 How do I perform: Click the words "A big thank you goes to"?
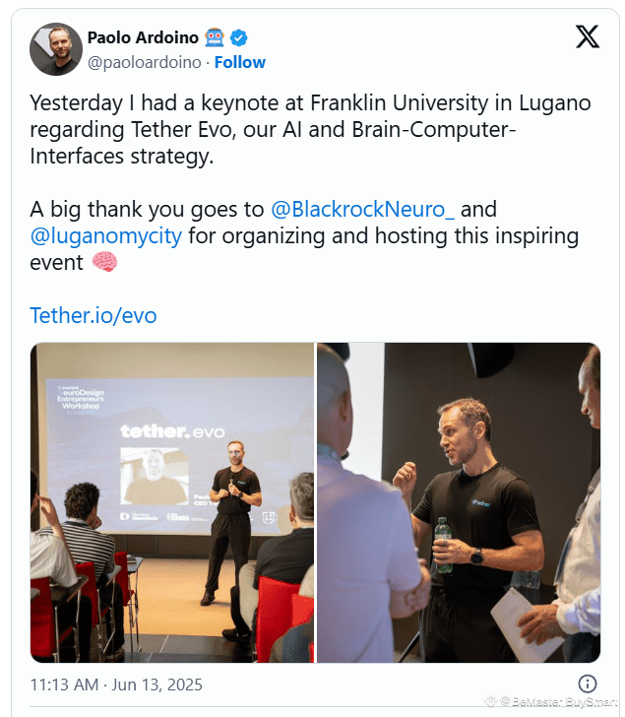coord(148,209)
